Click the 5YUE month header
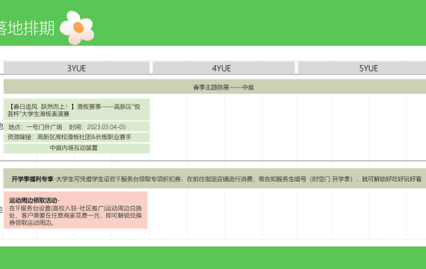The image size is (426, 269). click(x=362, y=68)
